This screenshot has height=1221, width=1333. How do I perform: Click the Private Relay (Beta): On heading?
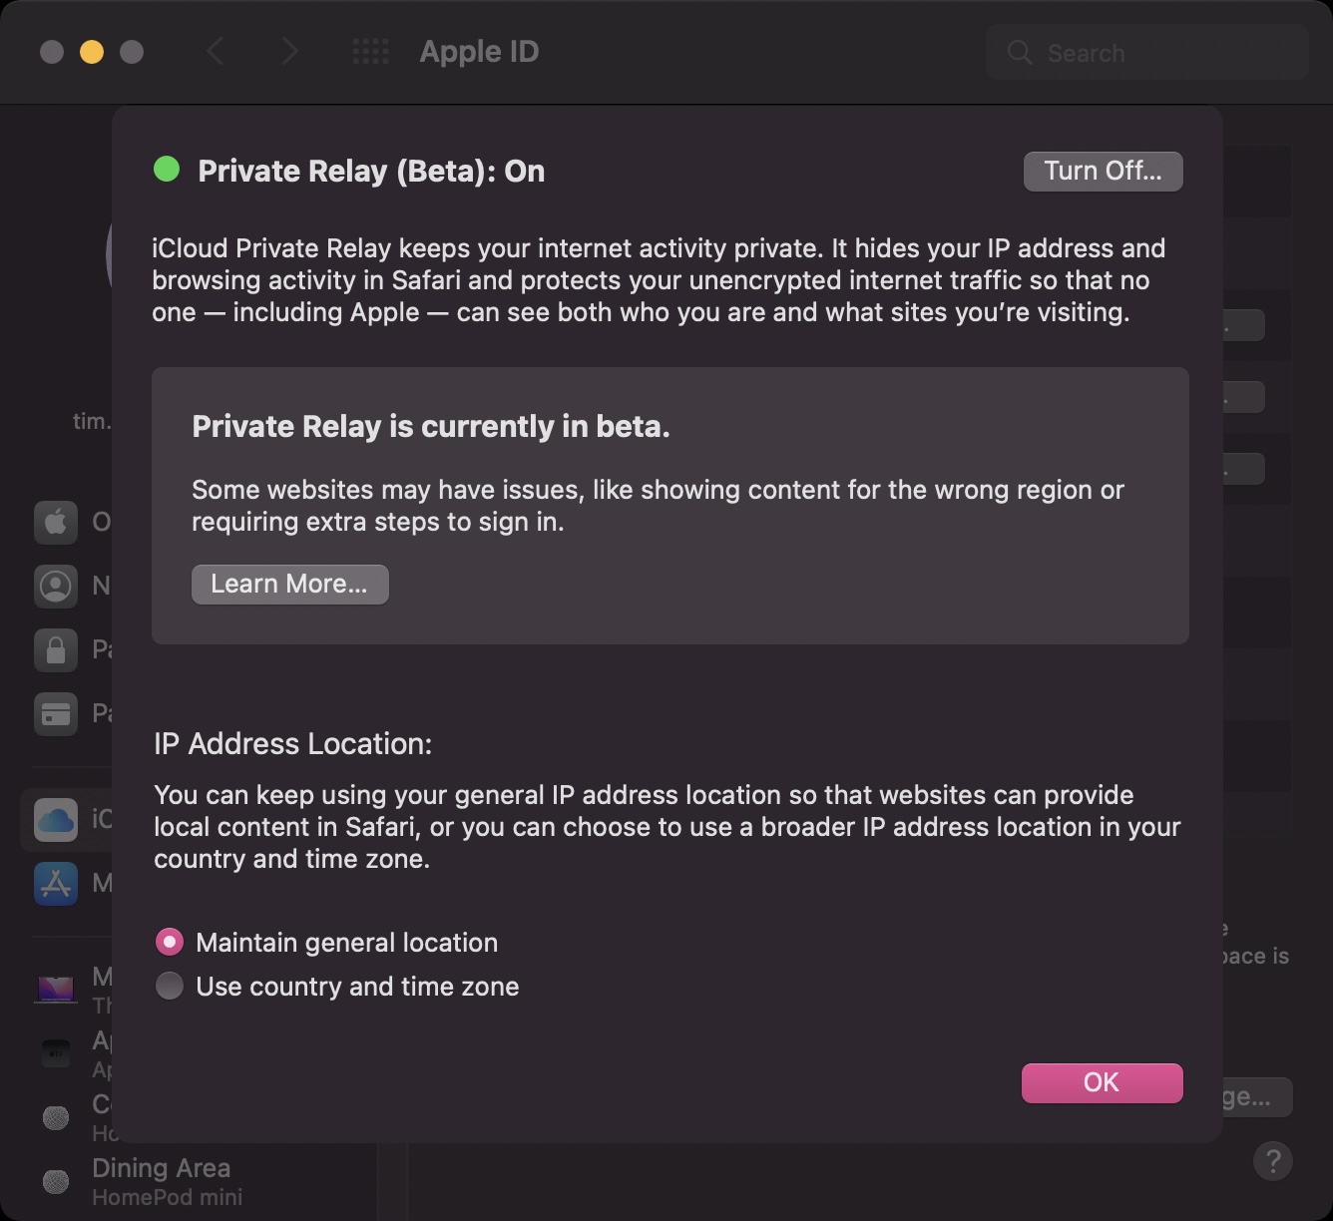371,172
